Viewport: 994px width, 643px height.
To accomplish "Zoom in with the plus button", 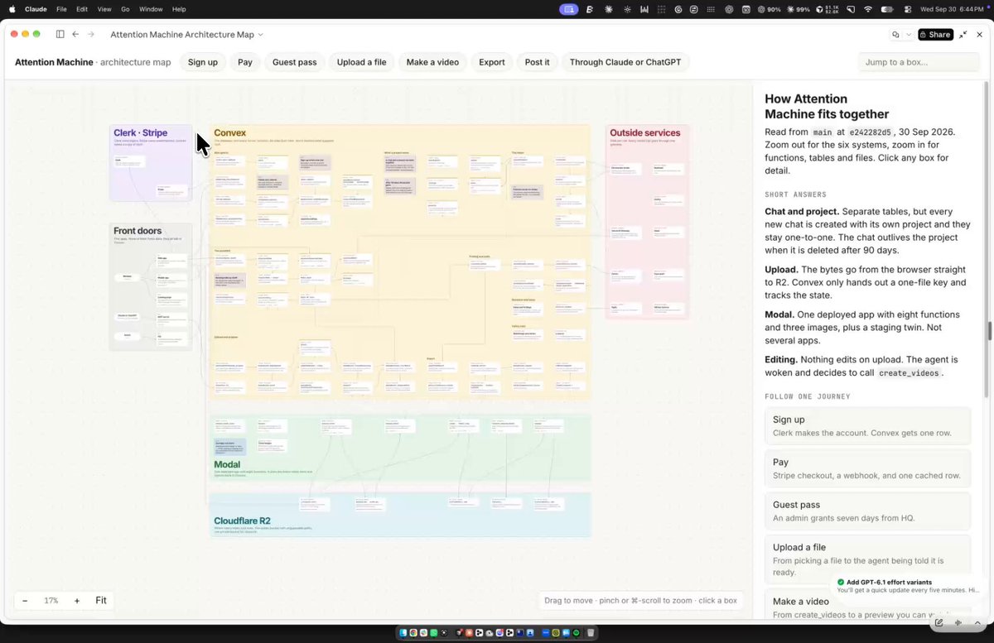I will [77, 601].
